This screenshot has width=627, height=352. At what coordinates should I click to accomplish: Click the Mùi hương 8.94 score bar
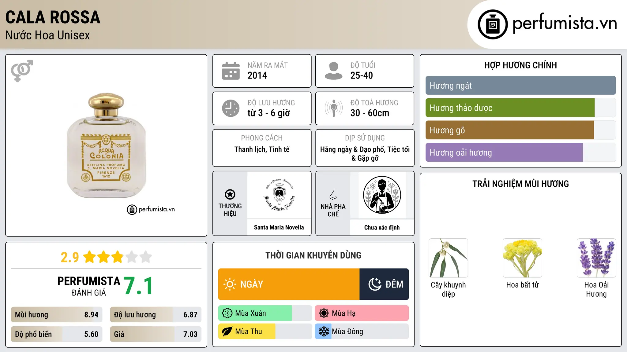57,315
